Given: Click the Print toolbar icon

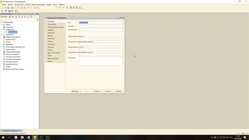Looking at the screenshot, I should [x=22, y=8].
